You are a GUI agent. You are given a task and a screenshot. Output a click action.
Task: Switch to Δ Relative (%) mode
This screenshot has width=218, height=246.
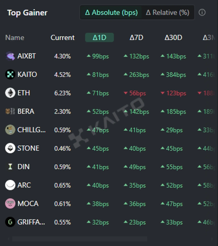point(168,13)
